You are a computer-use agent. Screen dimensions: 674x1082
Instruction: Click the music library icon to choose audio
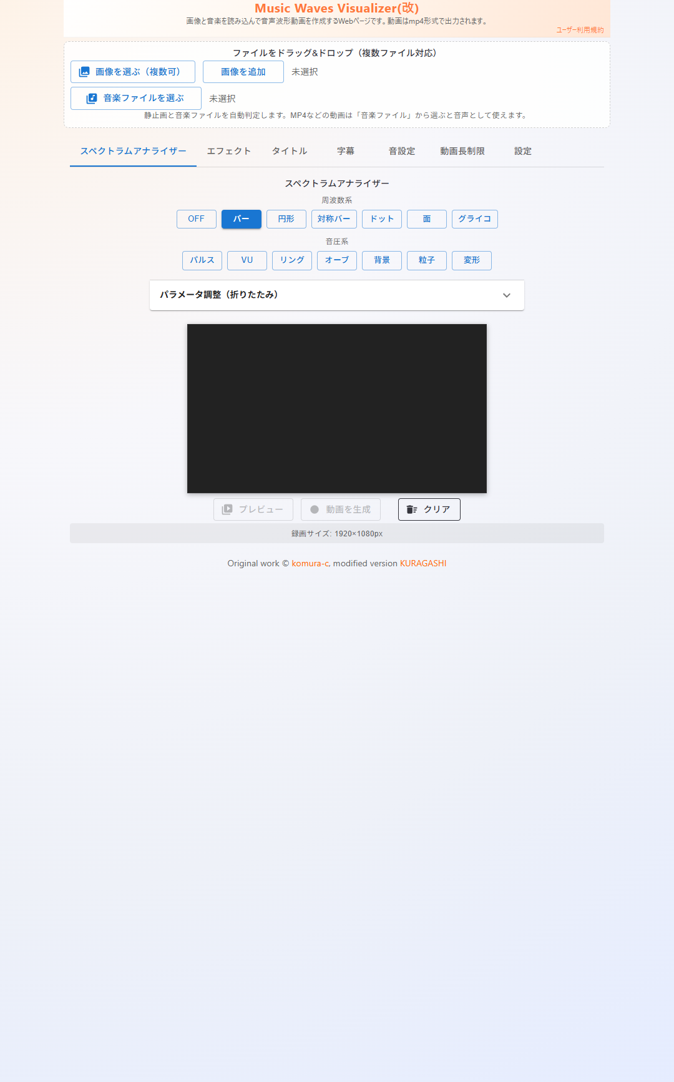tap(92, 99)
